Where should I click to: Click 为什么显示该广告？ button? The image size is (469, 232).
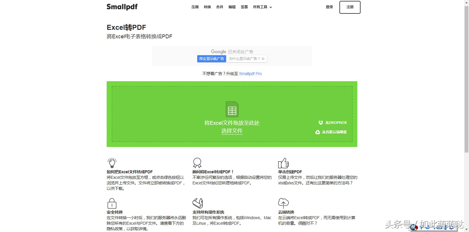click(247, 59)
